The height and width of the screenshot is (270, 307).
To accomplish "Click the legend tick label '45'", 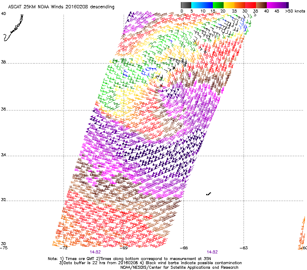I will click(277, 11).
